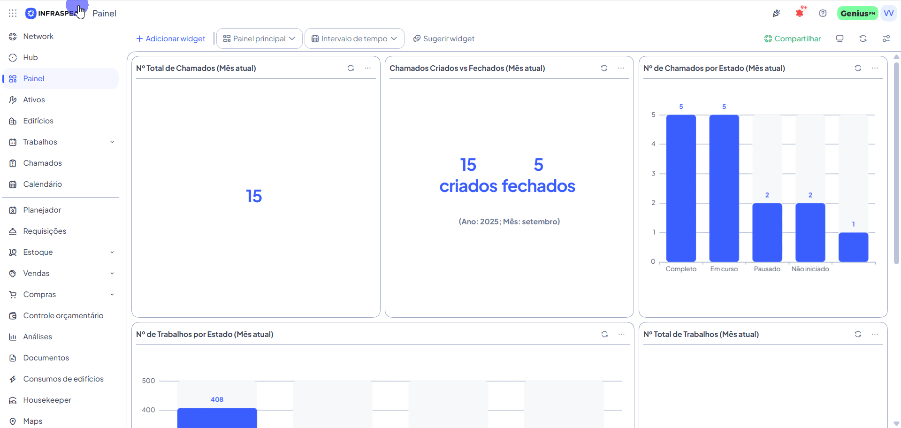Open the apps grid launcher icon
The image size is (901, 428).
[x=13, y=13]
